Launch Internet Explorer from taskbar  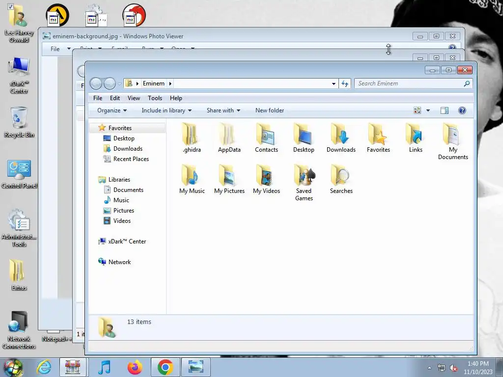(44, 367)
